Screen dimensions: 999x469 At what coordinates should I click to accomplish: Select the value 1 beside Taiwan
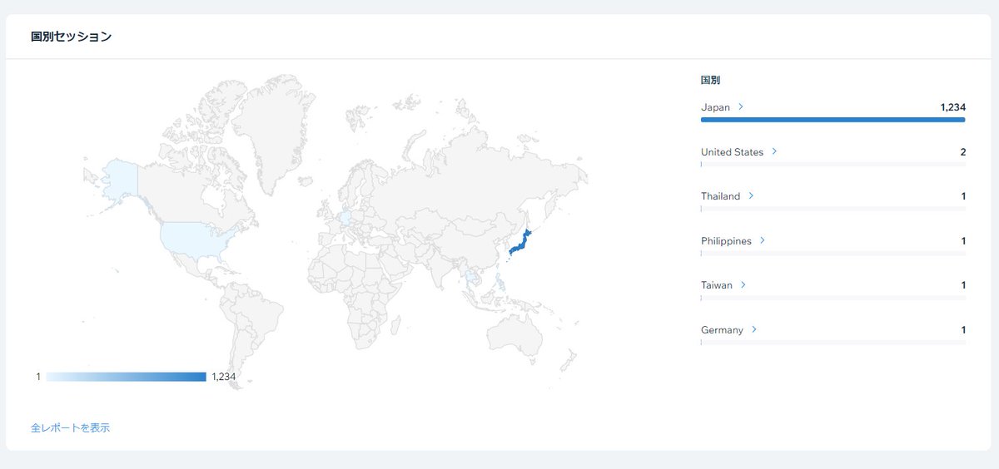pyautogui.click(x=963, y=285)
